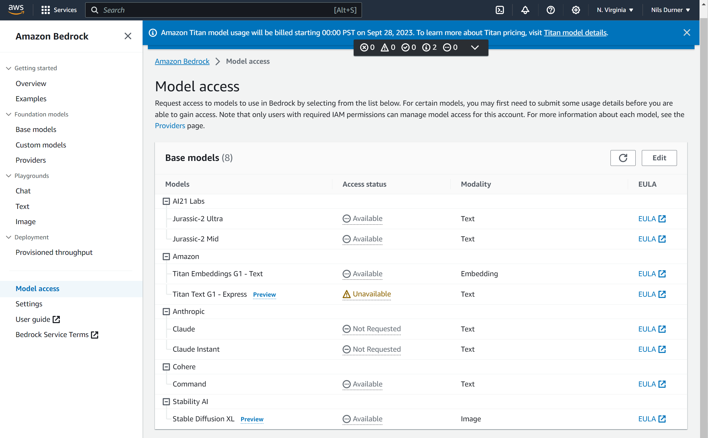Click Available status for Jurassic-2 Ultra

tap(362, 219)
